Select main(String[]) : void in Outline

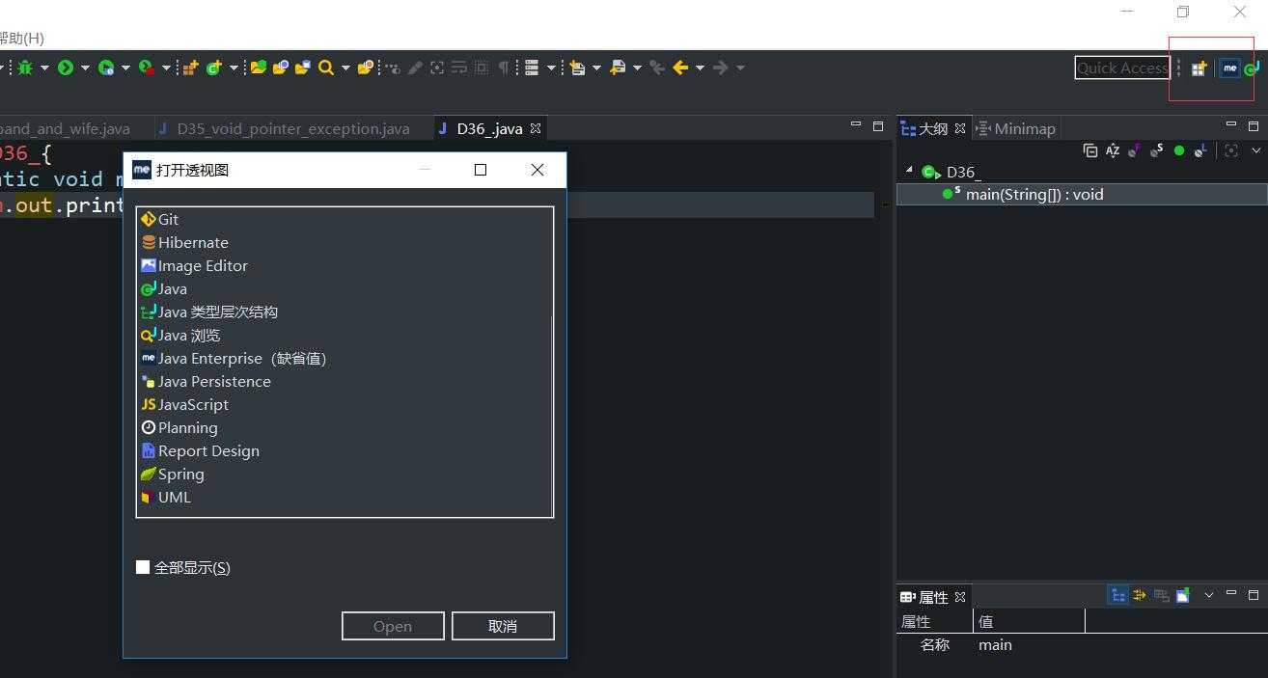coord(1082,194)
